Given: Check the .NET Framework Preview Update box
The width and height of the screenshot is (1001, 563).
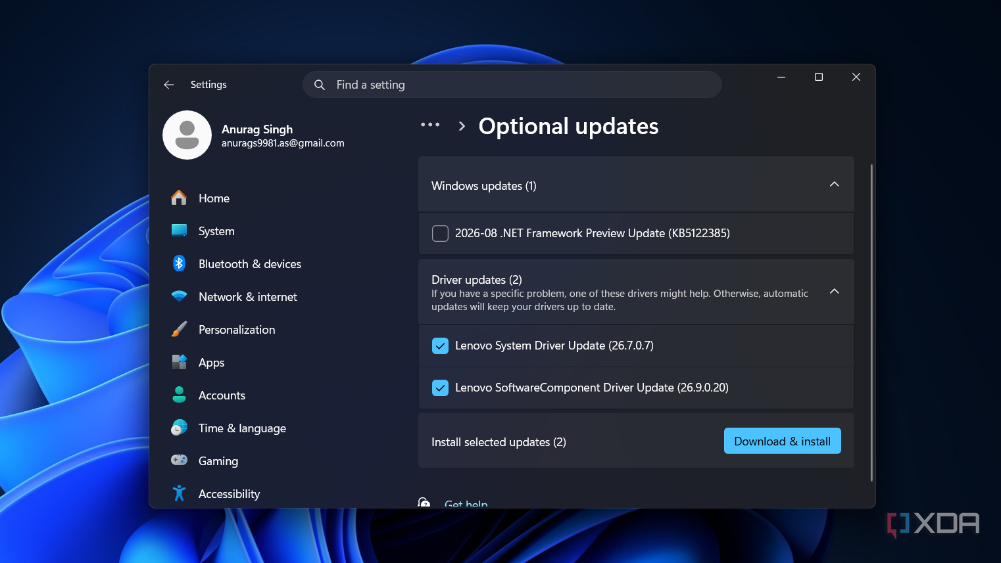Looking at the screenshot, I should coord(440,233).
